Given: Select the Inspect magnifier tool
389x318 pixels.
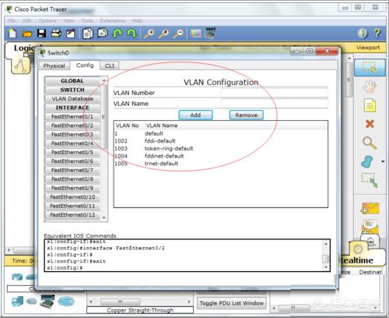Looking at the screenshot, I should tap(370, 143).
